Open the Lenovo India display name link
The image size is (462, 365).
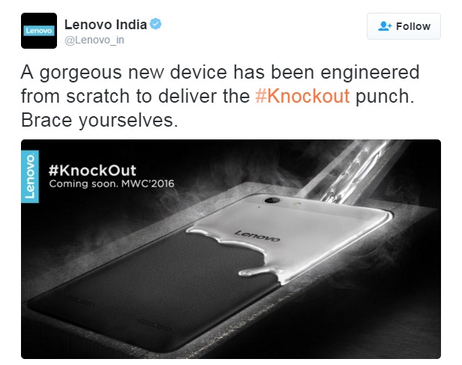click(x=106, y=25)
